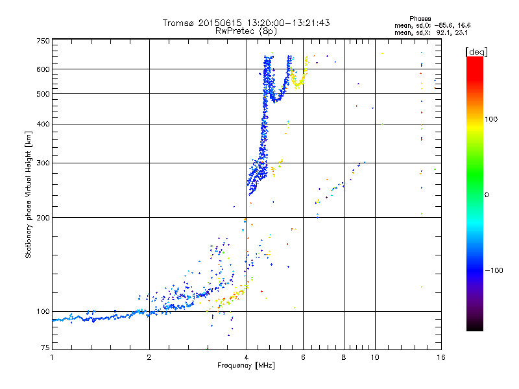
Task: Click the y-axis tick label "750"
Action: [x=43, y=41]
